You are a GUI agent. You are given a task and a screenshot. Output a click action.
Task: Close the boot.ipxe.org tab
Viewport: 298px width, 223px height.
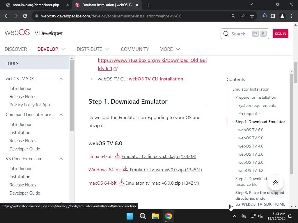point(68,5)
